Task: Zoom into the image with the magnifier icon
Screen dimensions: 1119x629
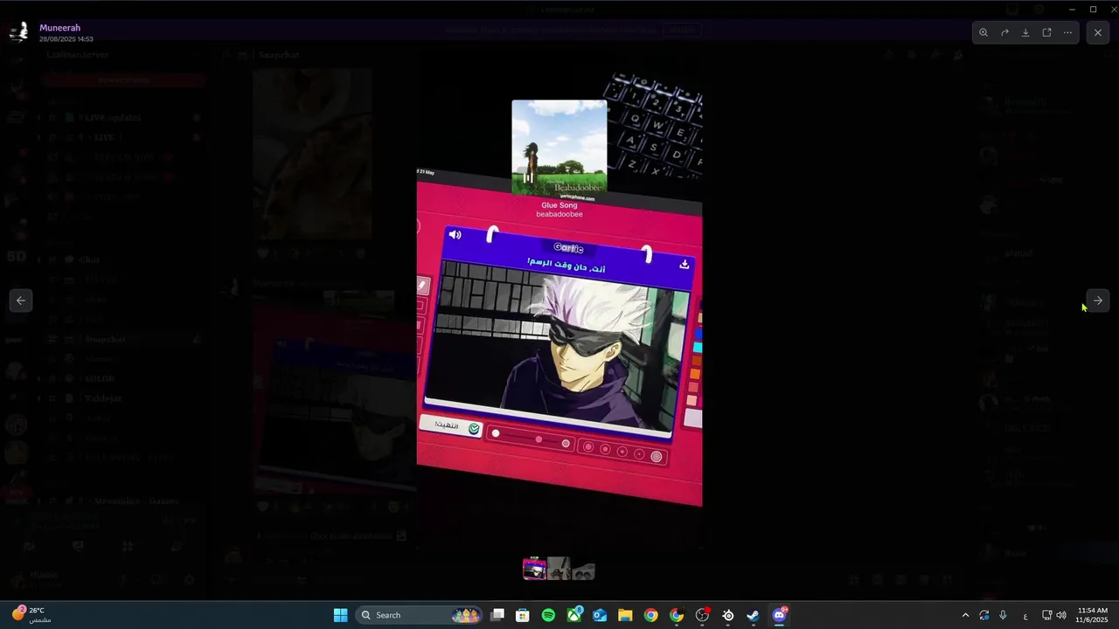Action: point(983,32)
